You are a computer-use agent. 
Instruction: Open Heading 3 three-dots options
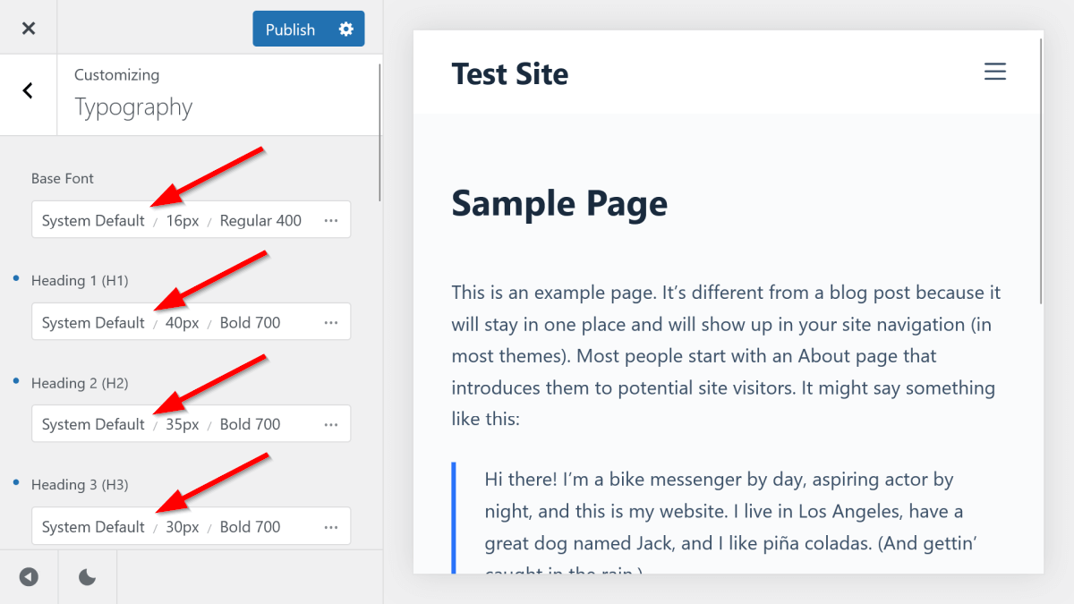coord(331,526)
